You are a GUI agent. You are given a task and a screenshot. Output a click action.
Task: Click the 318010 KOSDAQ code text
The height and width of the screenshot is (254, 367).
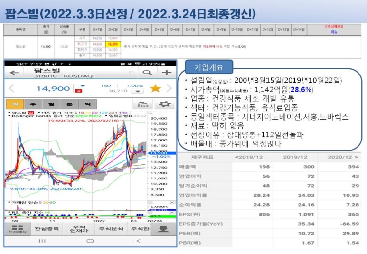click(63, 76)
